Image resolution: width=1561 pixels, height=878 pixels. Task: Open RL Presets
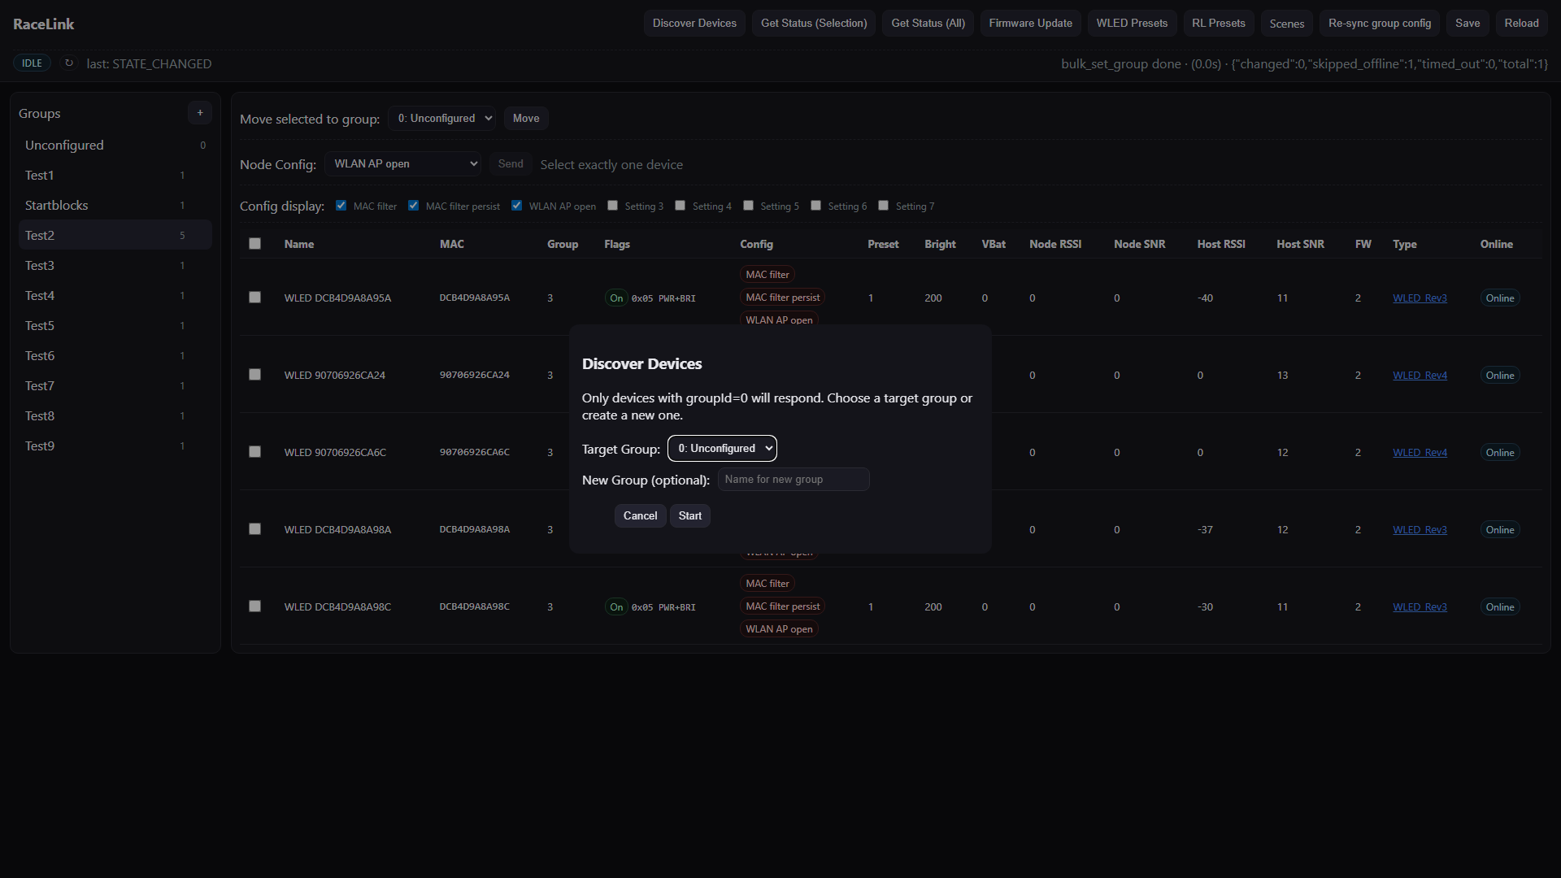tap(1219, 24)
